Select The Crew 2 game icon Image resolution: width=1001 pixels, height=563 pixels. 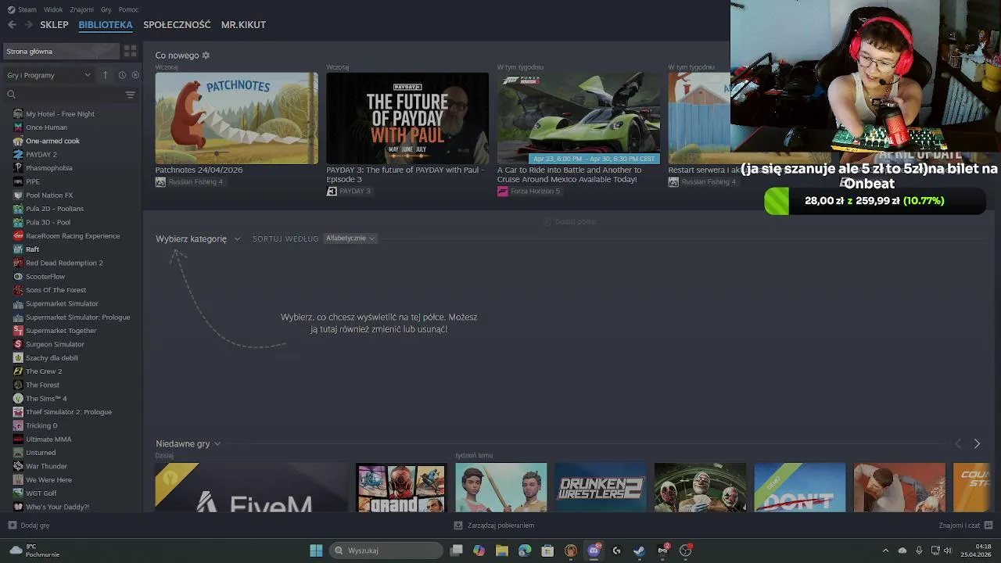coord(18,371)
